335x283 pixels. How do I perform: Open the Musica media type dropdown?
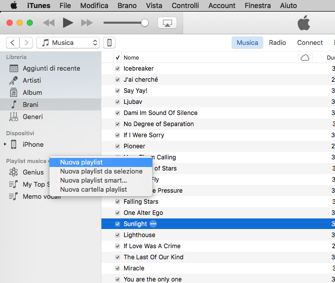pyautogui.click(x=68, y=43)
